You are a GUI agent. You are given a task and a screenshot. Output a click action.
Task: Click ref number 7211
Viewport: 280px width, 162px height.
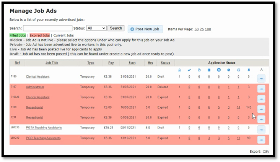13,117
